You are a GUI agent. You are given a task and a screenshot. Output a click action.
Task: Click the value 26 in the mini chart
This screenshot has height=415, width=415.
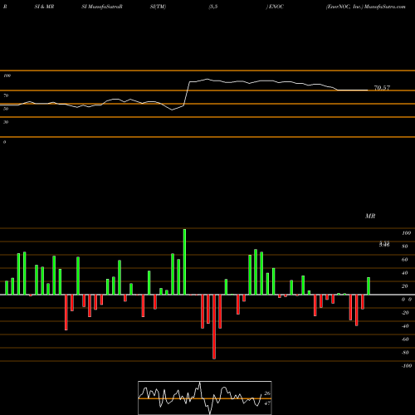pyautogui.click(x=267, y=393)
